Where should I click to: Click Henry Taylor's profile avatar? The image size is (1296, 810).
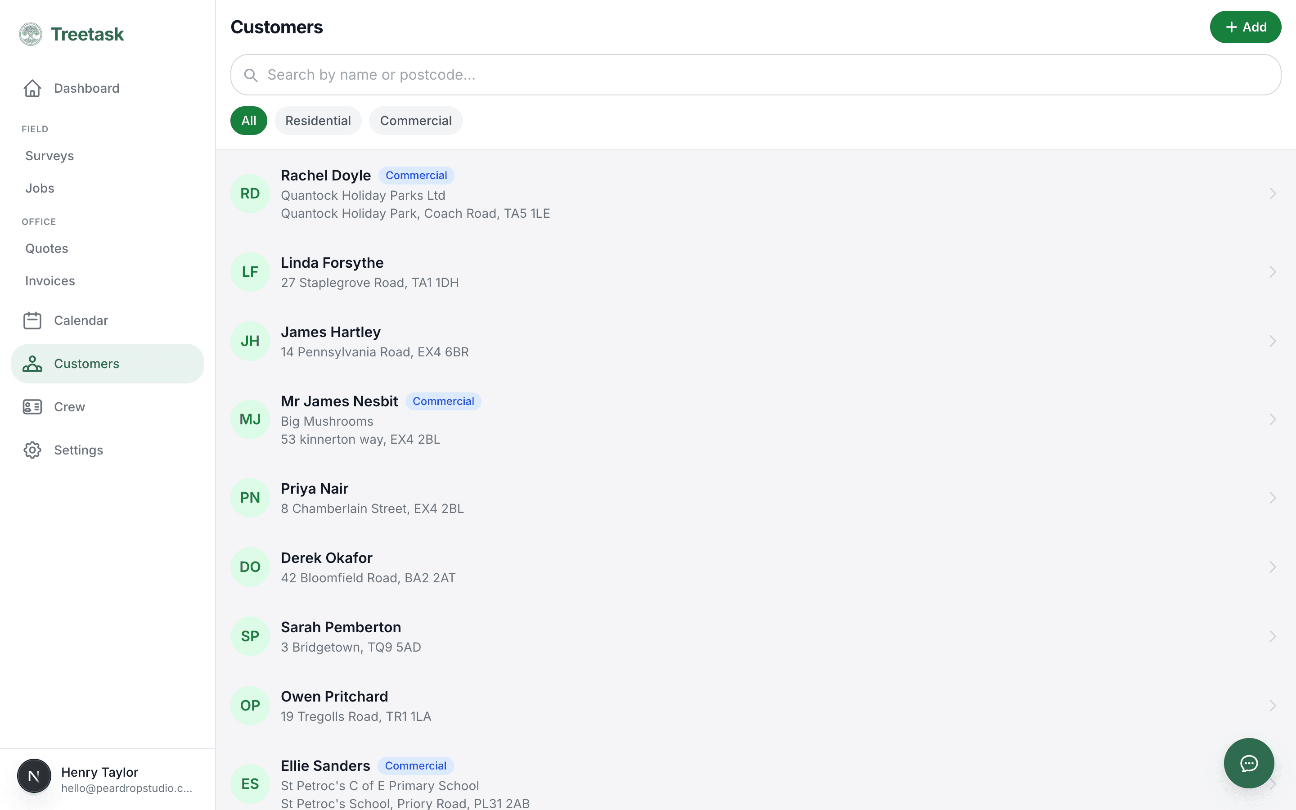click(34, 776)
